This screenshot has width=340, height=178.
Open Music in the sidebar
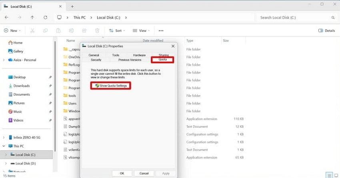point(15,112)
